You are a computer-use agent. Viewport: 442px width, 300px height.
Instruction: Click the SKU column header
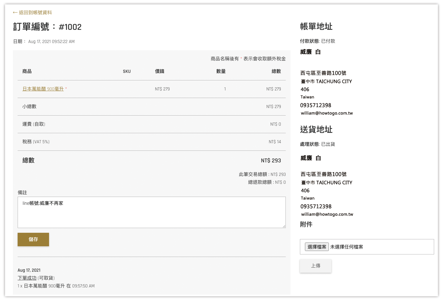[x=127, y=71]
